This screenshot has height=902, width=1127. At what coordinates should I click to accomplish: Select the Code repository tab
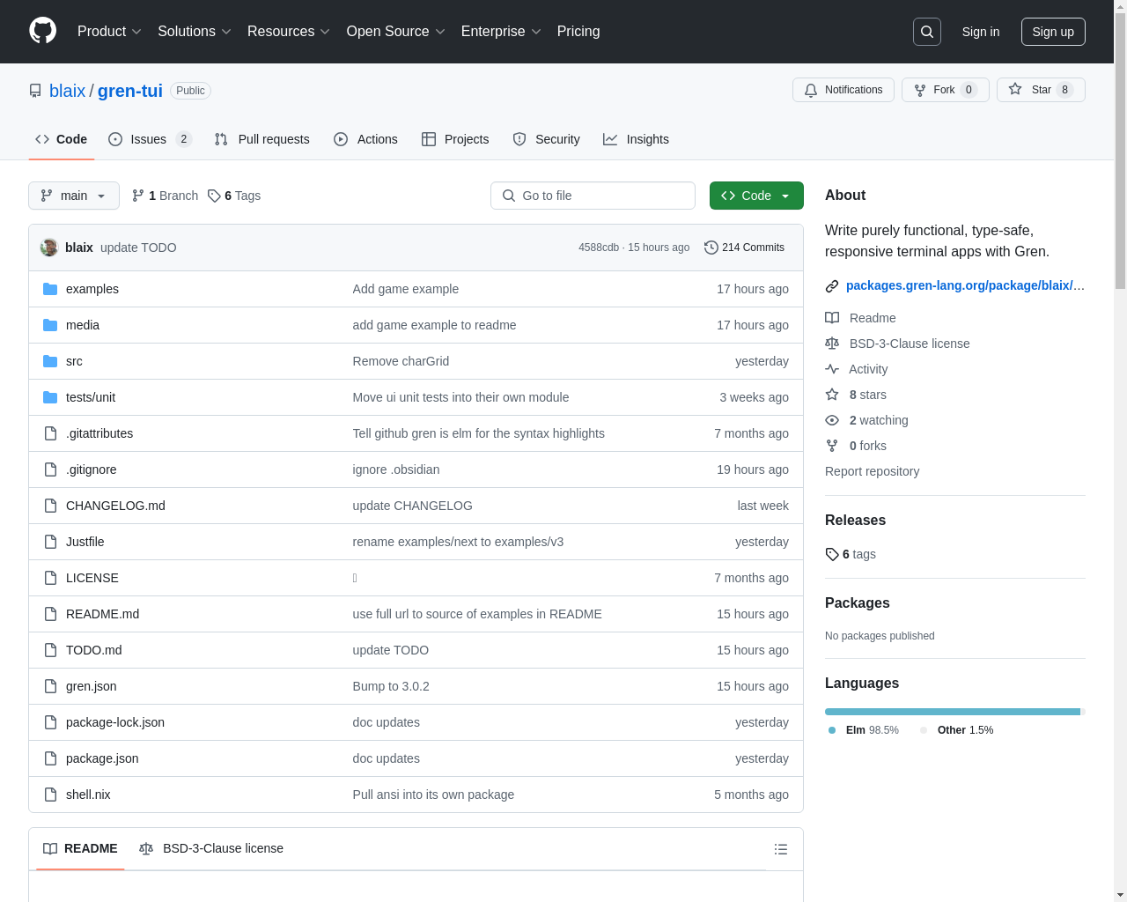click(x=62, y=139)
